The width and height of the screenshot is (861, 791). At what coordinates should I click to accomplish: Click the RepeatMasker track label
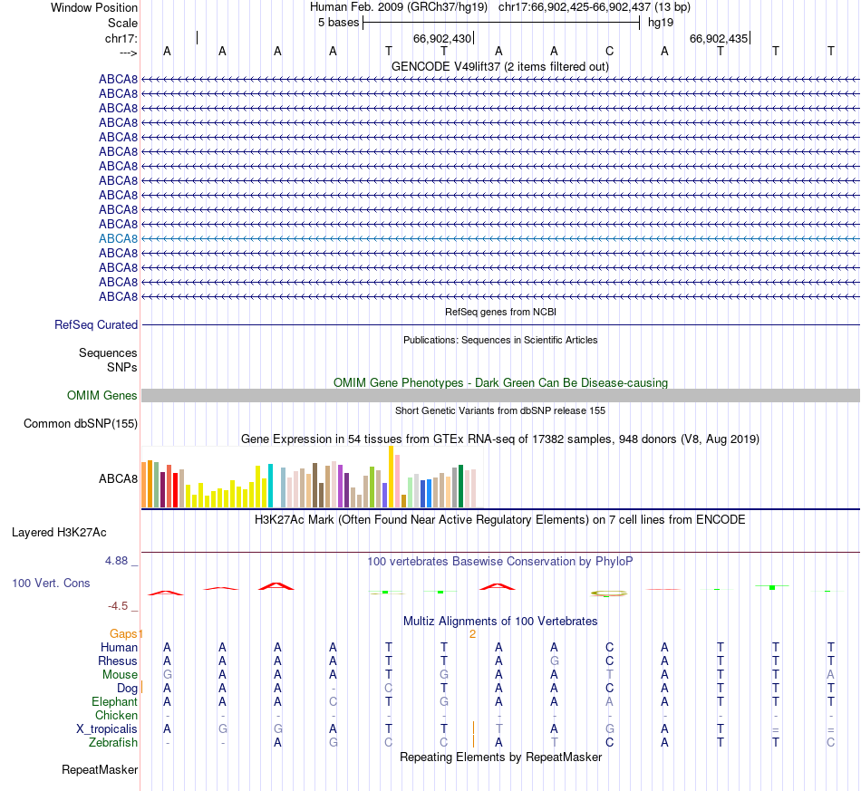click(100, 769)
